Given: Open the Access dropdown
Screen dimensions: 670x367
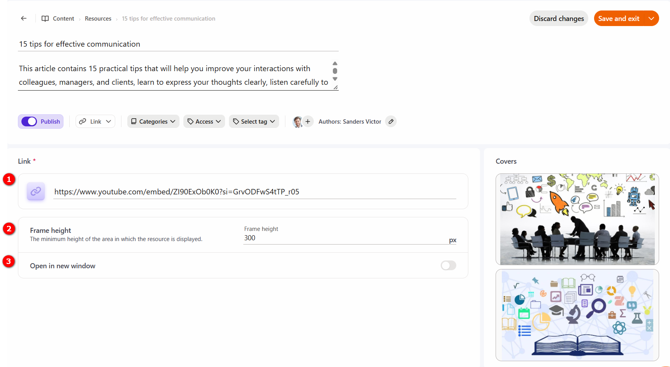Looking at the screenshot, I should (204, 121).
